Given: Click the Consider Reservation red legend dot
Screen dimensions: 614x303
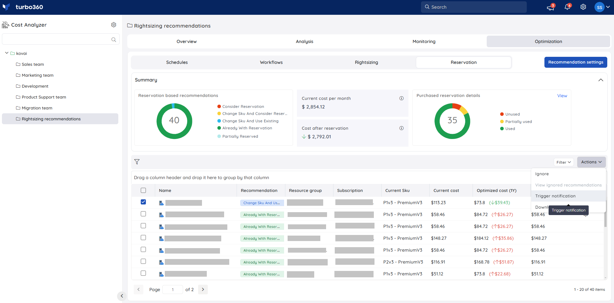Looking at the screenshot, I should click(x=219, y=107).
